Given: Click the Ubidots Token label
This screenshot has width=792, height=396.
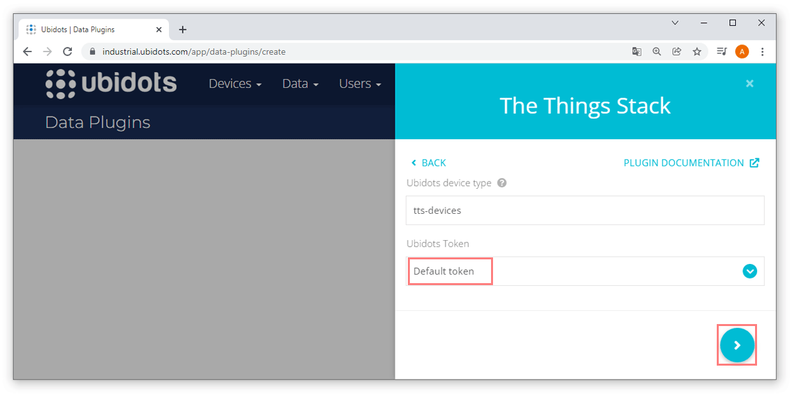Looking at the screenshot, I should [x=438, y=244].
